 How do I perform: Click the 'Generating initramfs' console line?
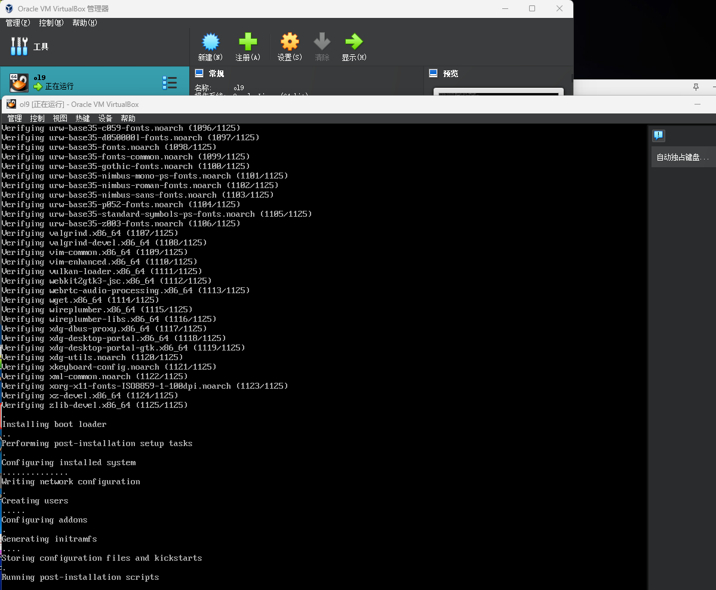[x=50, y=539]
